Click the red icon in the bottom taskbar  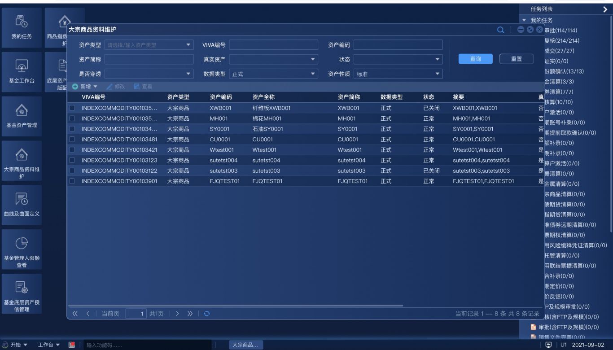click(72, 345)
